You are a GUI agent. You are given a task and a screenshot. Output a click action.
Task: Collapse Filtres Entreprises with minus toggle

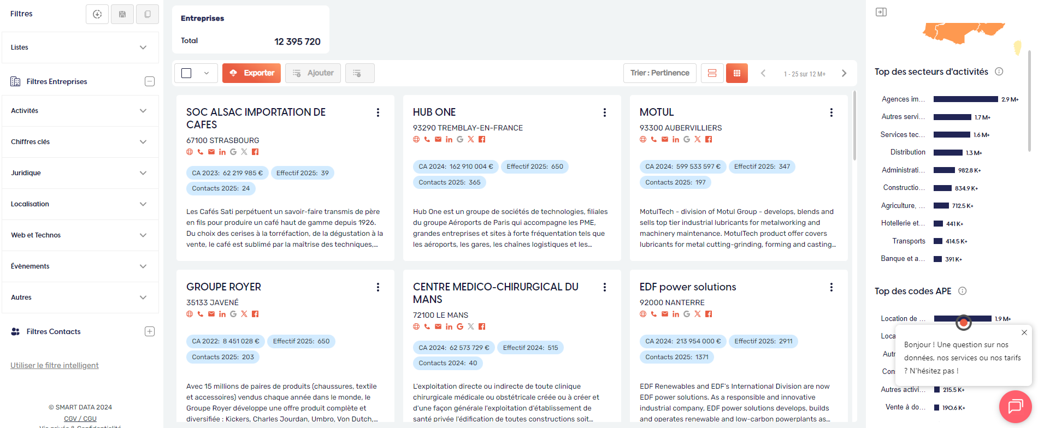[150, 81]
